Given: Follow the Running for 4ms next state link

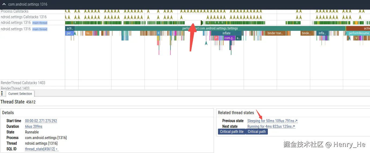Looking at the screenshot, I should pos(271,126).
